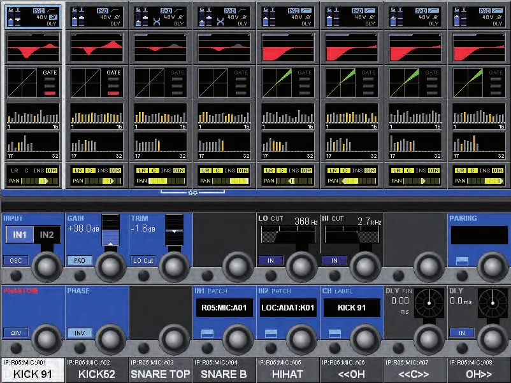Toggle the LO CUT filter IN button
511x383 pixels.
(271, 260)
